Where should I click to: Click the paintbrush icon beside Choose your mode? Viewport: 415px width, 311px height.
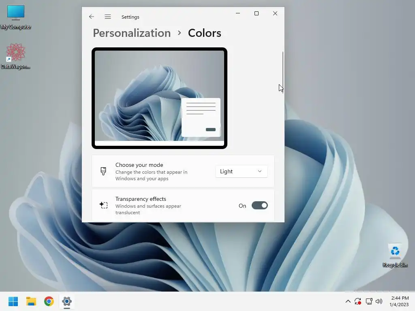pos(103,171)
